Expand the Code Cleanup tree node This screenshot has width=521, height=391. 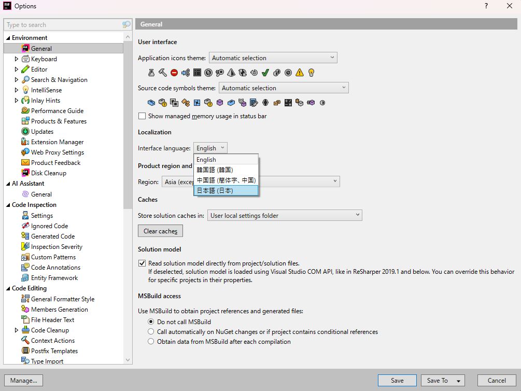point(16,330)
